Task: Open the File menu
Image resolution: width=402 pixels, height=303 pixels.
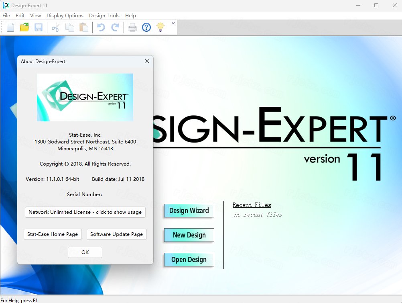Action: pos(6,15)
